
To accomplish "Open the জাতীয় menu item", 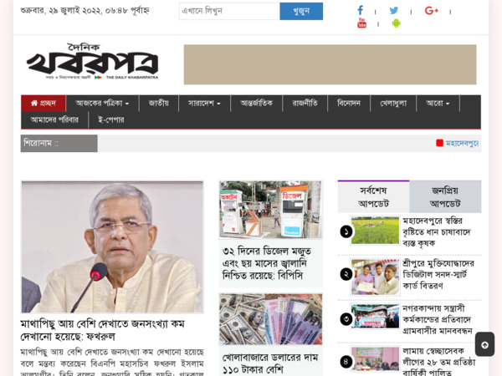I will (158, 104).
